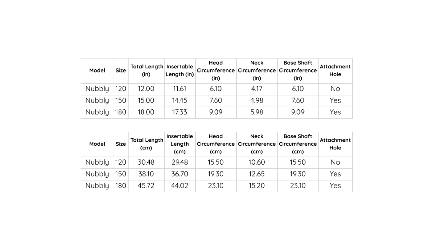
Task: Click the 5.98 neck circumference cell
Action: [x=257, y=112]
